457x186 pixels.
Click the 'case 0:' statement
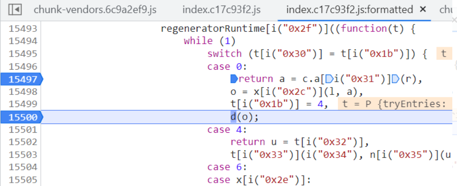[227, 66]
